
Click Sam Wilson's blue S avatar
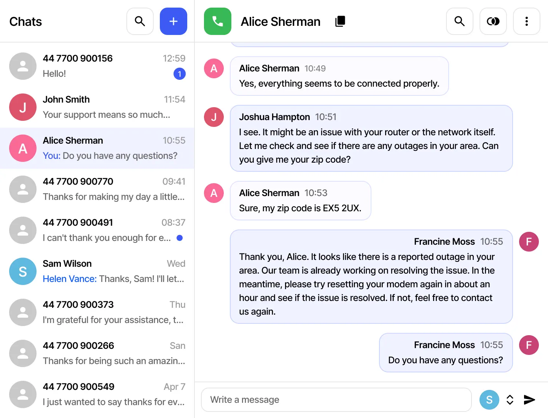23,271
